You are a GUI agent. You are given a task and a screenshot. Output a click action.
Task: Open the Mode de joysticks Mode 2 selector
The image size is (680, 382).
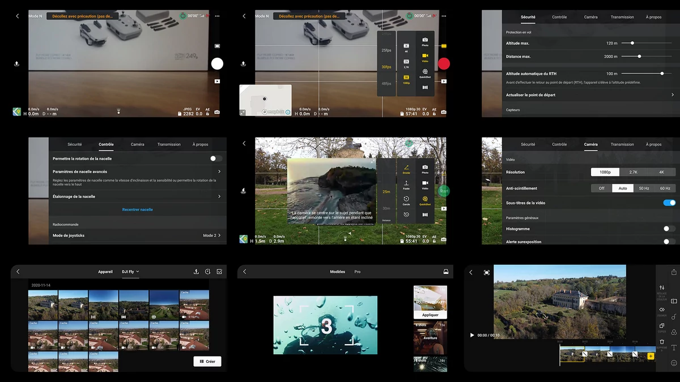[x=211, y=235]
